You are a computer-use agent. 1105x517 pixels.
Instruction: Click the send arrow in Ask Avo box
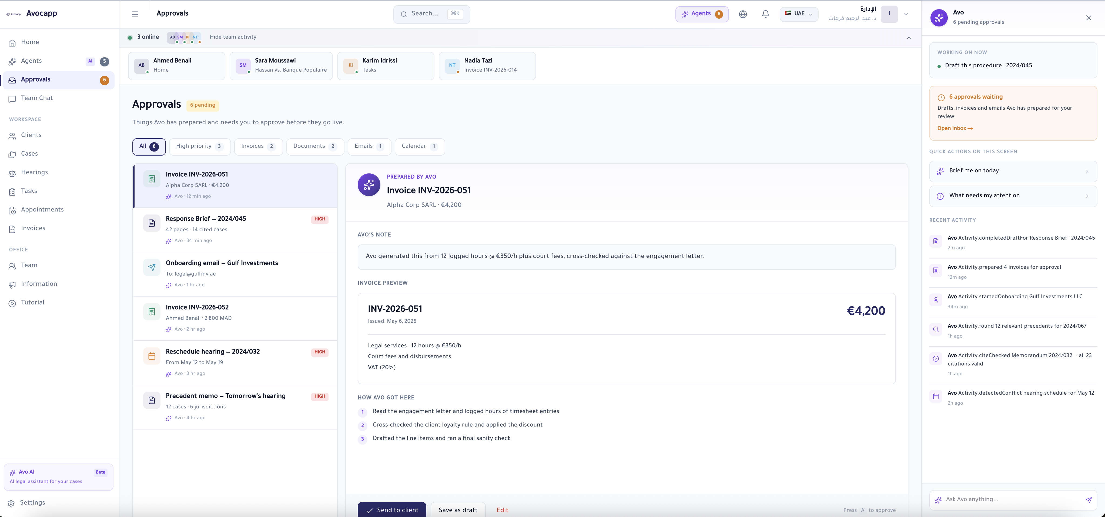click(1088, 500)
